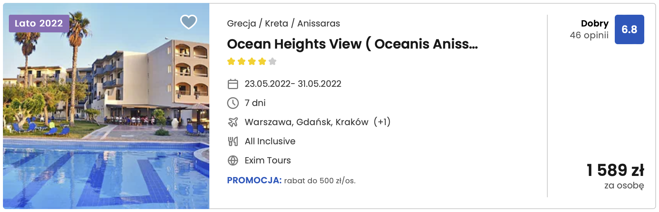
Task: Open the hotel pool photo thumbnail
Action: tap(106, 106)
